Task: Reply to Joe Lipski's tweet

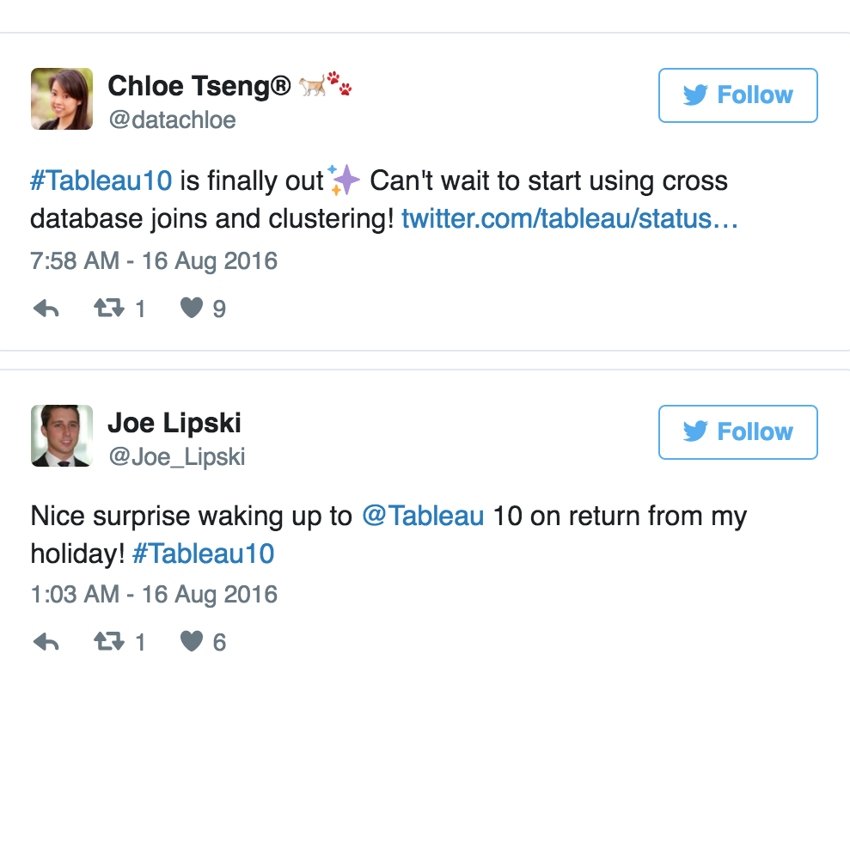Action: tap(46, 642)
